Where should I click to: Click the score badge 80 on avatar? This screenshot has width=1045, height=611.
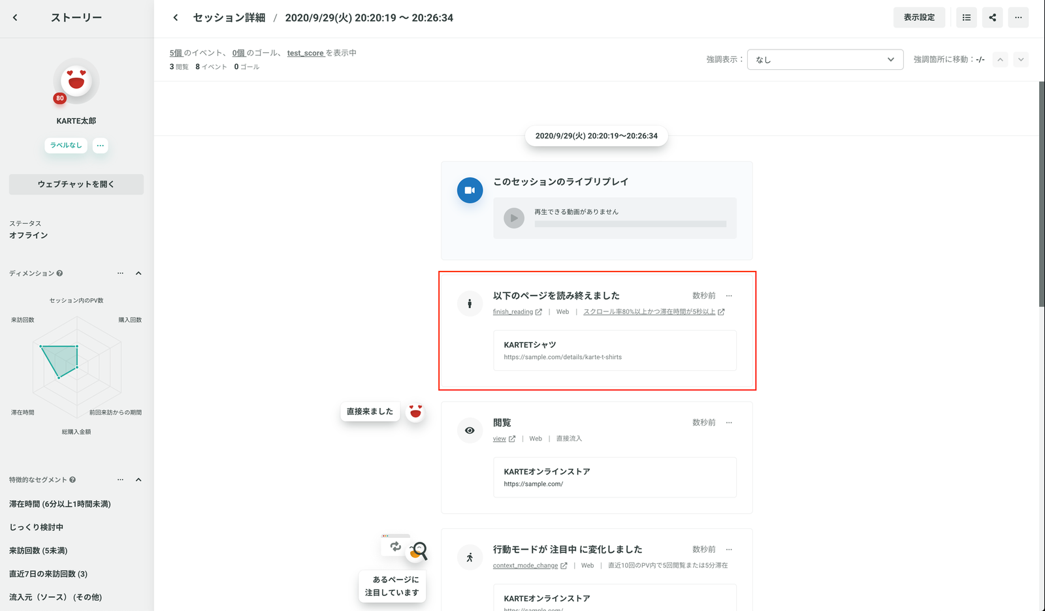(60, 98)
